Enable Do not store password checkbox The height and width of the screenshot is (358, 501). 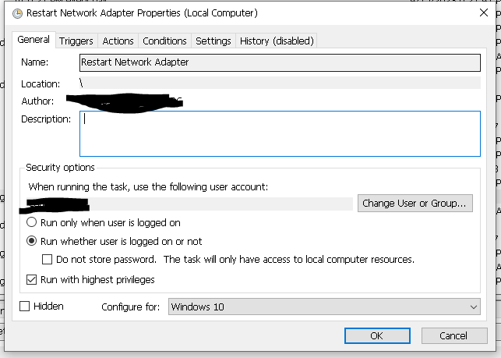click(x=47, y=259)
